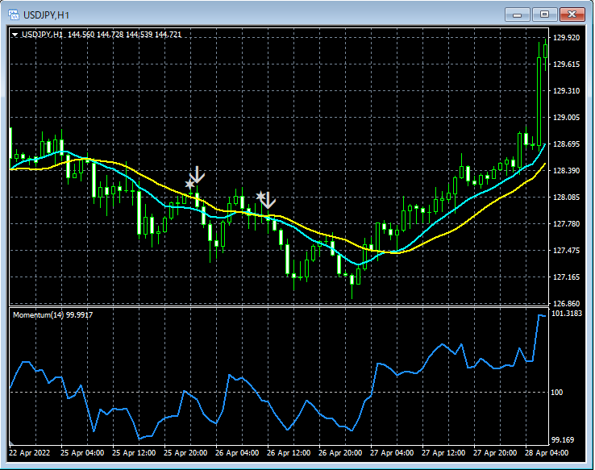Click the 127.165 price scale label
Viewport: 595px width, 470px height.
click(x=566, y=277)
